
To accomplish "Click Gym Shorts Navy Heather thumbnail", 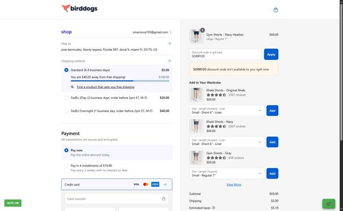I will click(x=196, y=36).
